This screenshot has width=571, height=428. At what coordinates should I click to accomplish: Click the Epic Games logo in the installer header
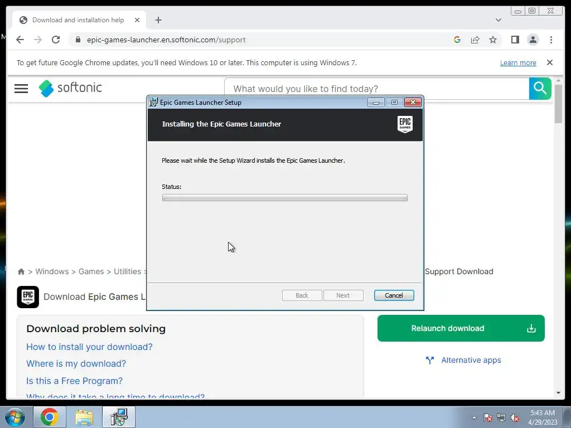(x=405, y=124)
